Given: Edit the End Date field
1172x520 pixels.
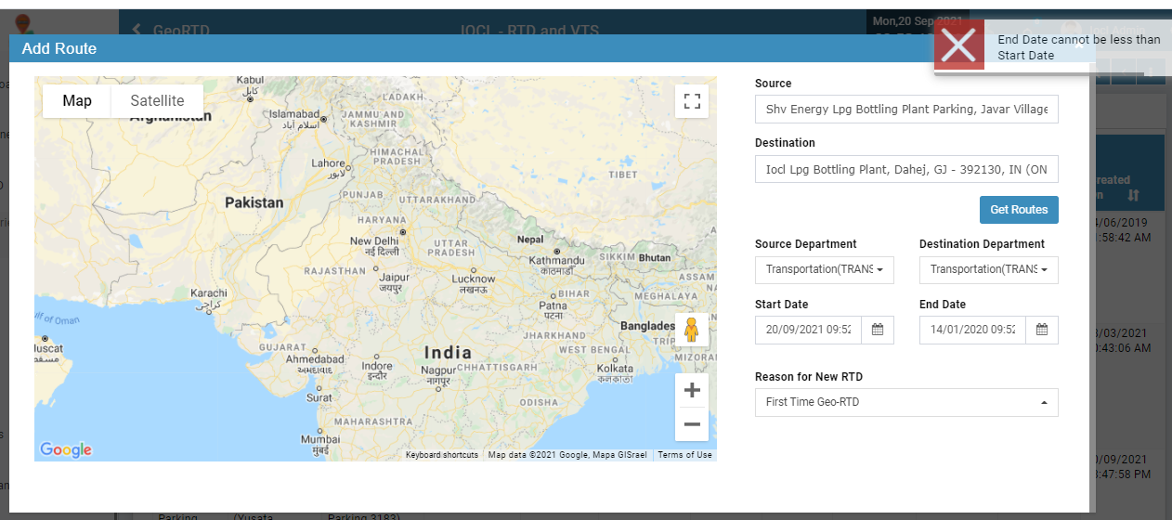Looking at the screenshot, I should (973, 330).
